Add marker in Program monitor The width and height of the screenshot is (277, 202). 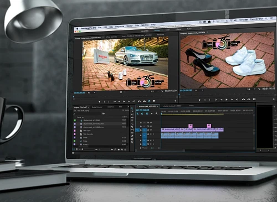[199, 100]
